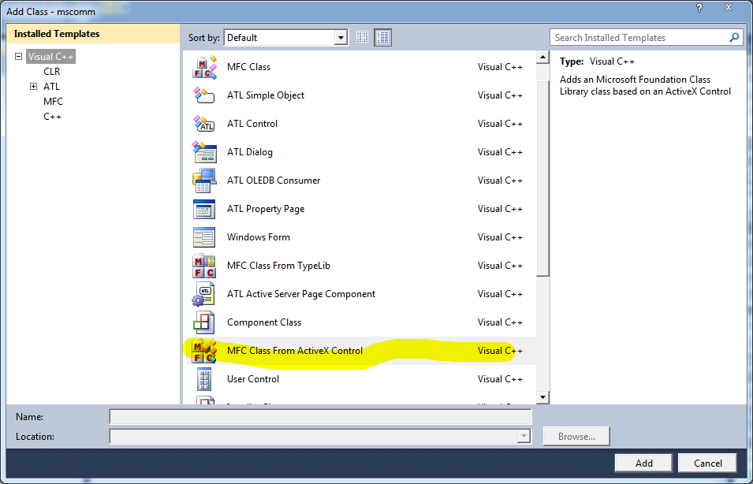The image size is (753, 484).
Task: Select ATL OLEDB Consumer template name
Action: pos(274,180)
